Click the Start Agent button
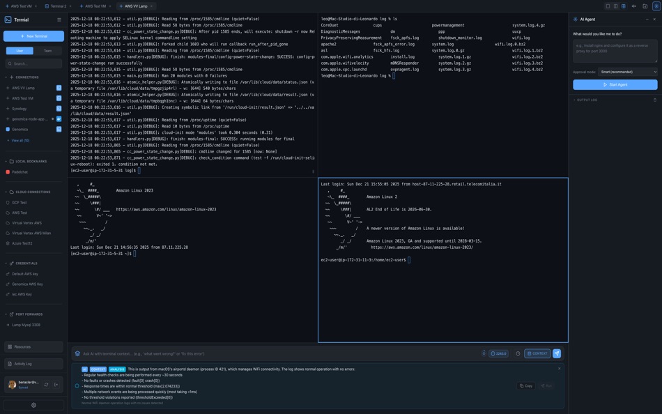This screenshot has width=662, height=414. [x=615, y=84]
